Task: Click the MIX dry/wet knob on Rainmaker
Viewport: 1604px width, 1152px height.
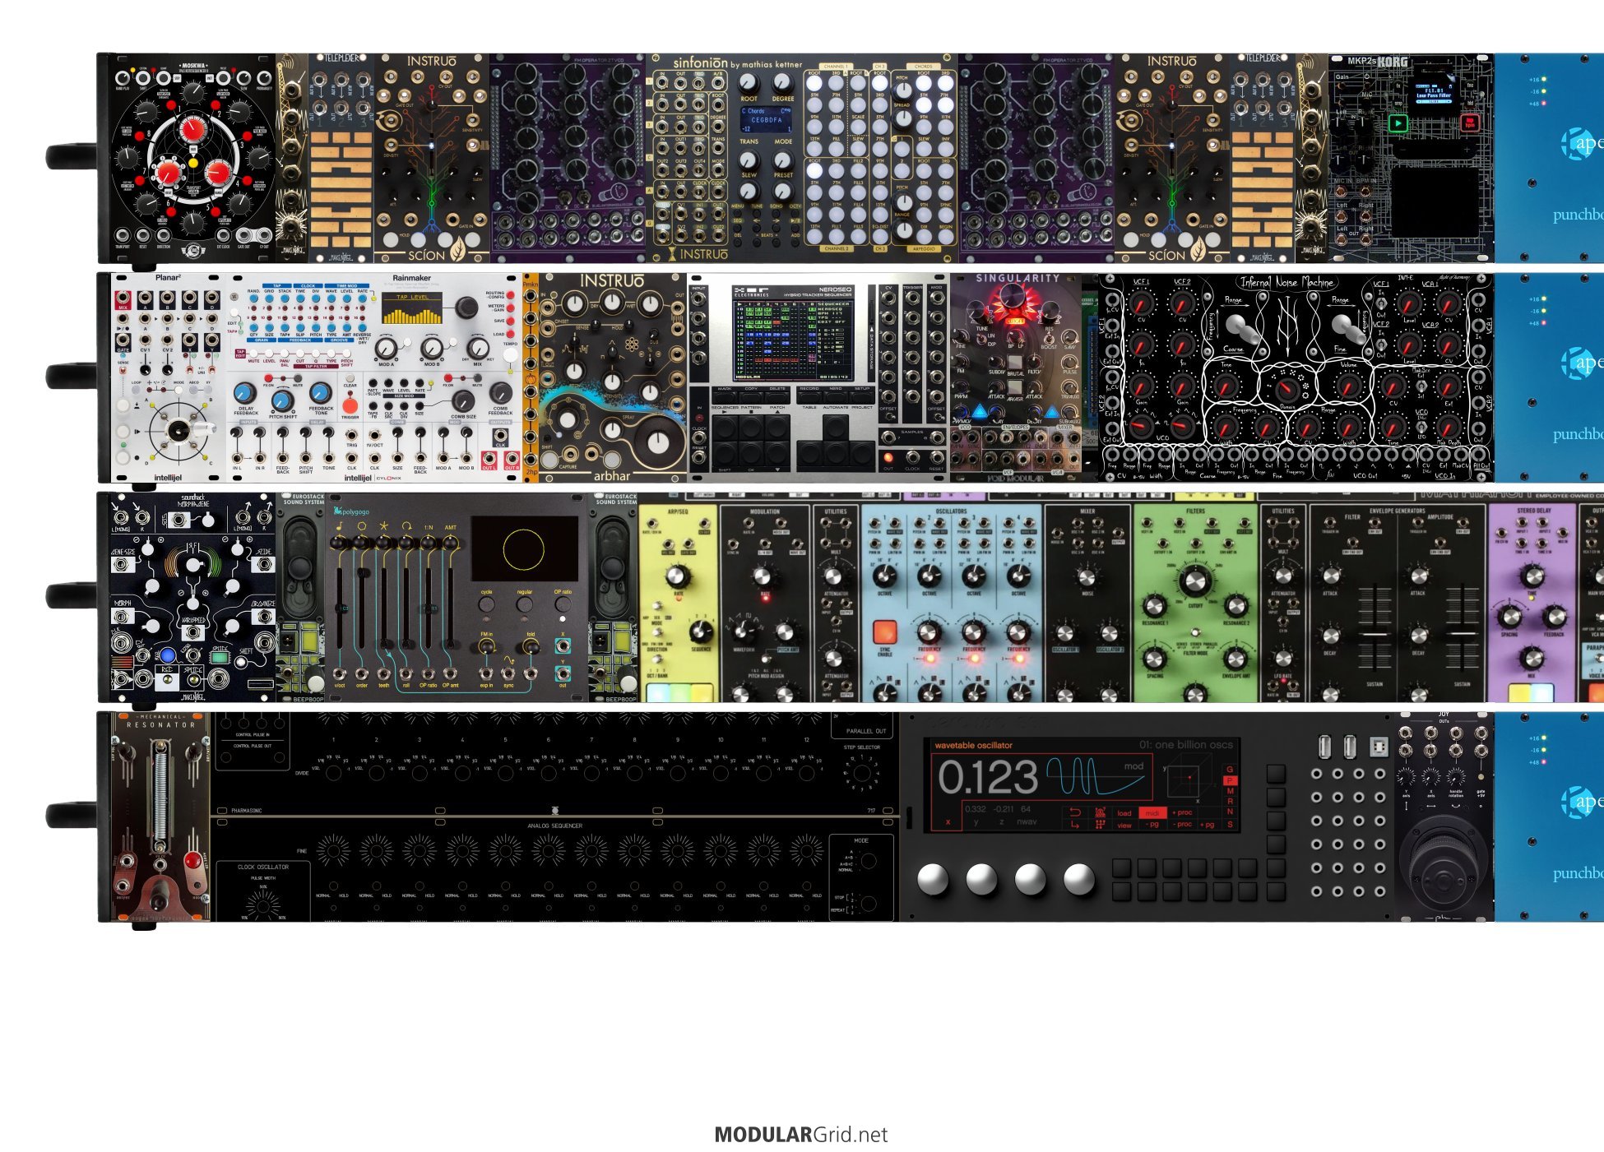Action: point(477,347)
